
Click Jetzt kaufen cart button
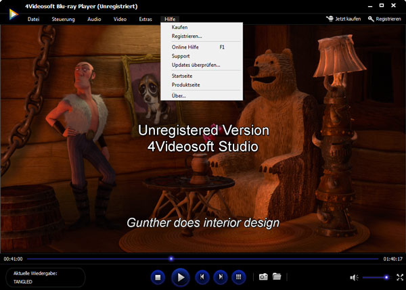coord(343,19)
